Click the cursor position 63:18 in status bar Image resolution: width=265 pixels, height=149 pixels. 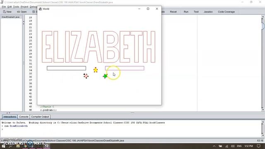pyautogui.click(x=260, y=141)
